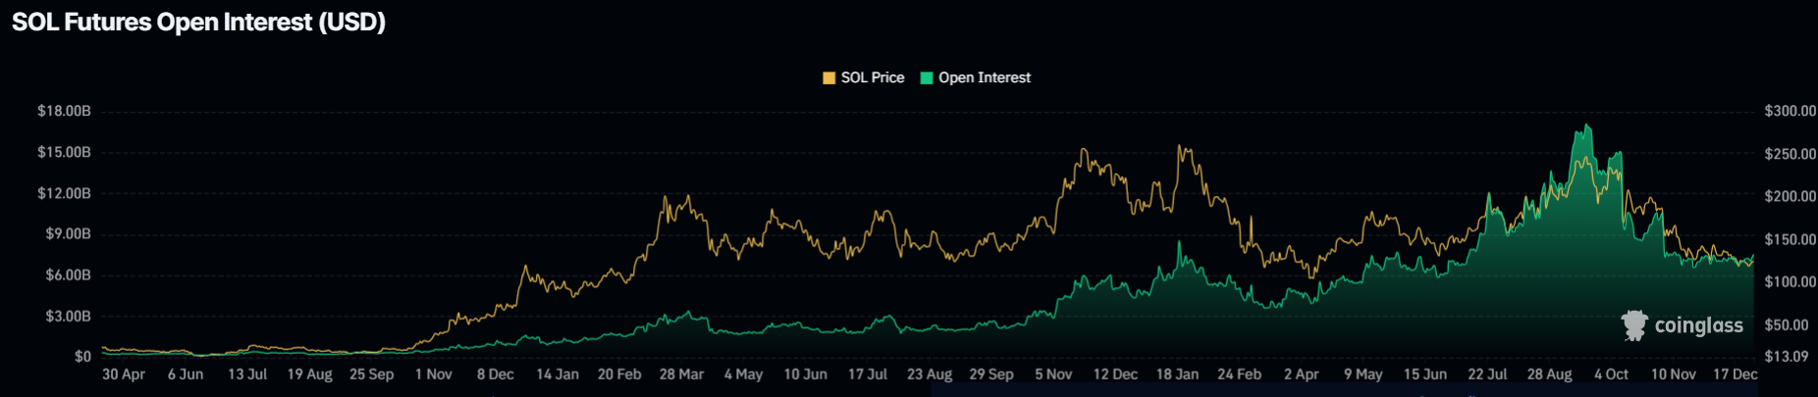The width and height of the screenshot is (1818, 397).
Task: Click the SOL Futures Open Interest title
Action: 198,23
